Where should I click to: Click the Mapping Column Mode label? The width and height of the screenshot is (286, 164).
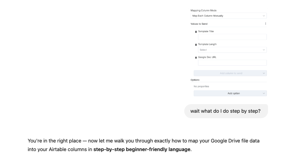(203, 11)
